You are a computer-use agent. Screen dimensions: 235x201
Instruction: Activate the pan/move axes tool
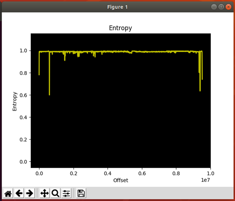45,193
